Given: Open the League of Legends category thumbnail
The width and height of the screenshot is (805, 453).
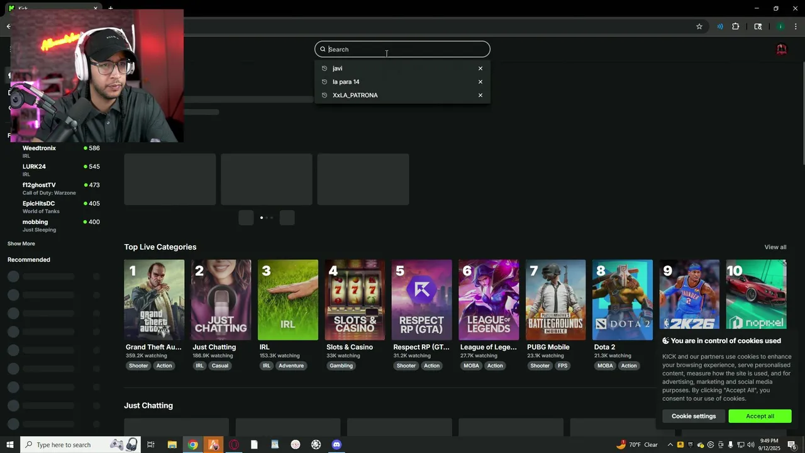Looking at the screenshot, I should pyautogui.click(x=489, y=300).
